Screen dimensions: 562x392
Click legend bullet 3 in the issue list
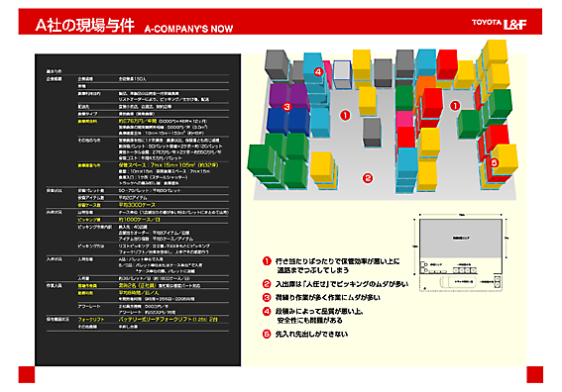coord(267,298)
